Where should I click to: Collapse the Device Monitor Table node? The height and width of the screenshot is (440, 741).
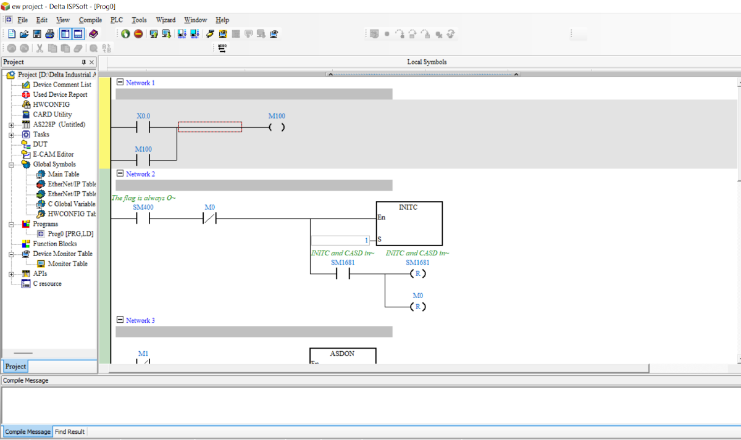(11, 254)
